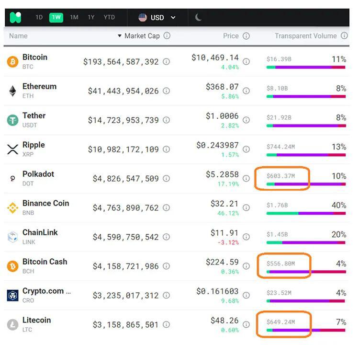
Task: Click the Ethereum diamond icon
Action: coord(12,91)
